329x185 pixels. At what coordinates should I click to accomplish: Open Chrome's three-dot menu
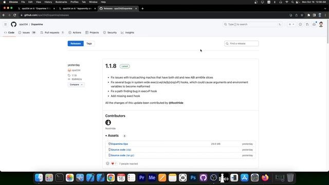click(x=325, y=15)
